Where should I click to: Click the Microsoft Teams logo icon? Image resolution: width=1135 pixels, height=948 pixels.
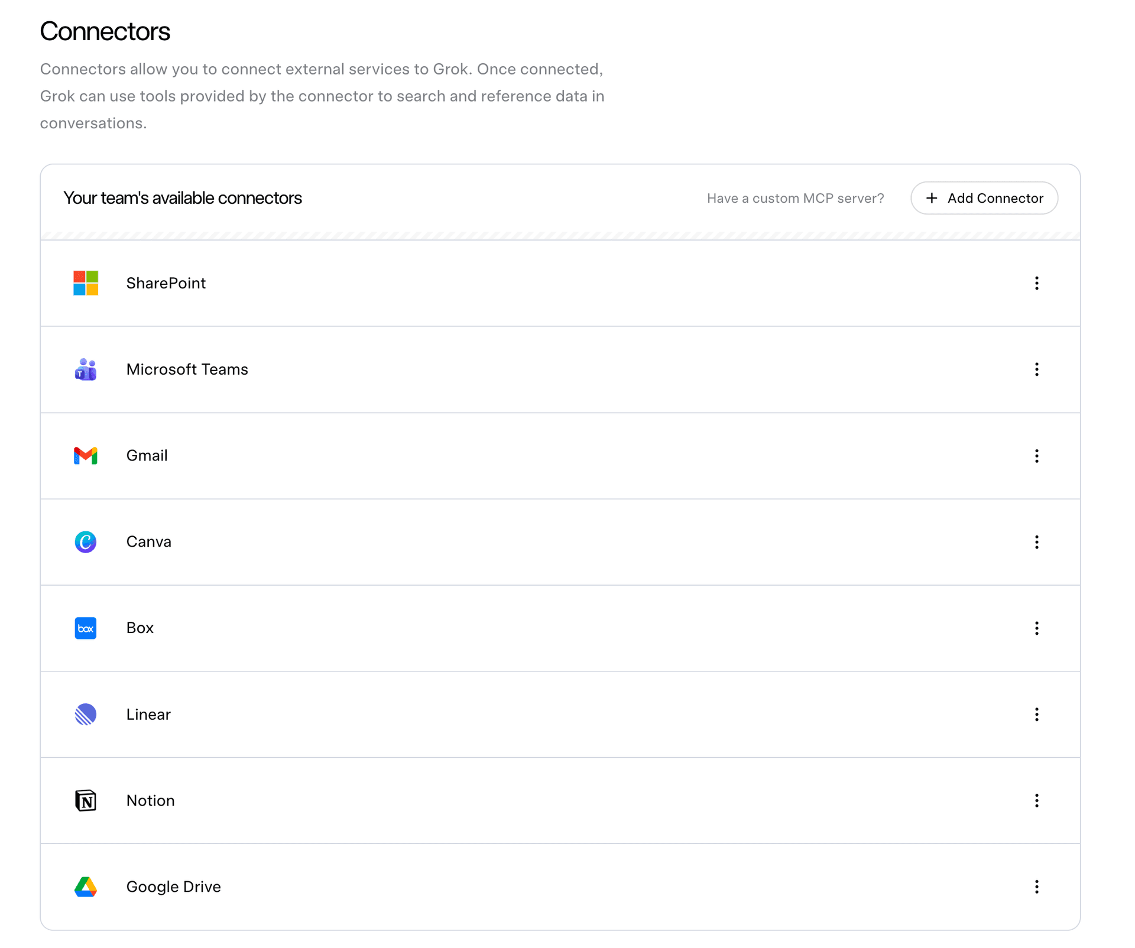tap(86, 369)
